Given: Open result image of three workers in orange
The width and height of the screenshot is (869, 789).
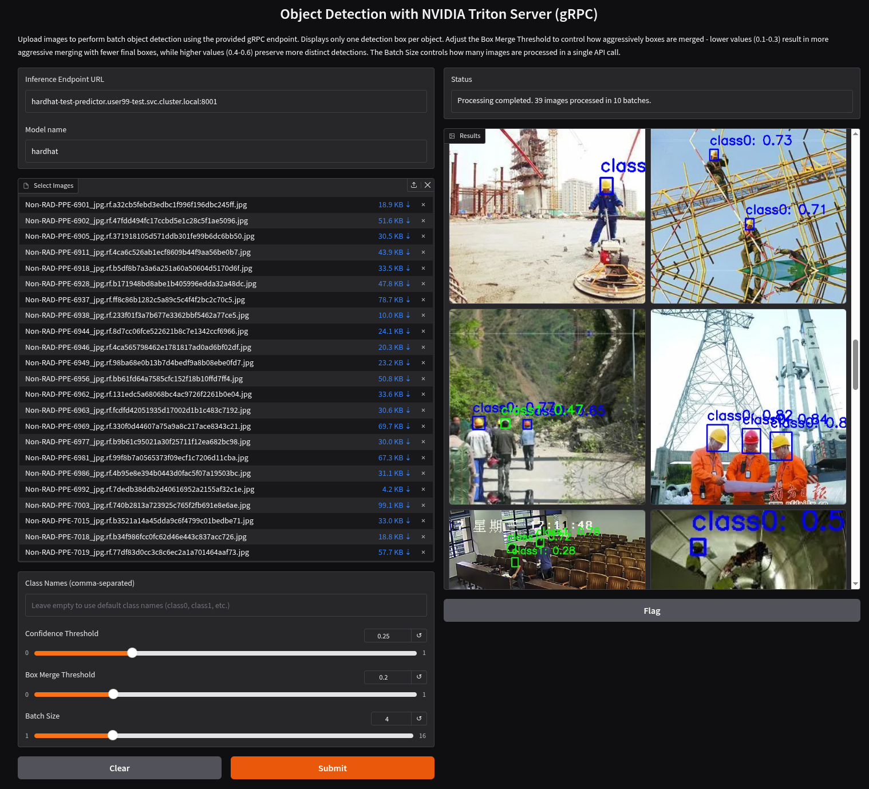Looking at the screenshot, I should click(x=748, y=407).
